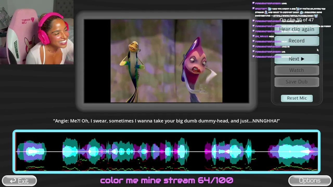
Task: Click the audio waveform timeline
Action: [166, 152]
